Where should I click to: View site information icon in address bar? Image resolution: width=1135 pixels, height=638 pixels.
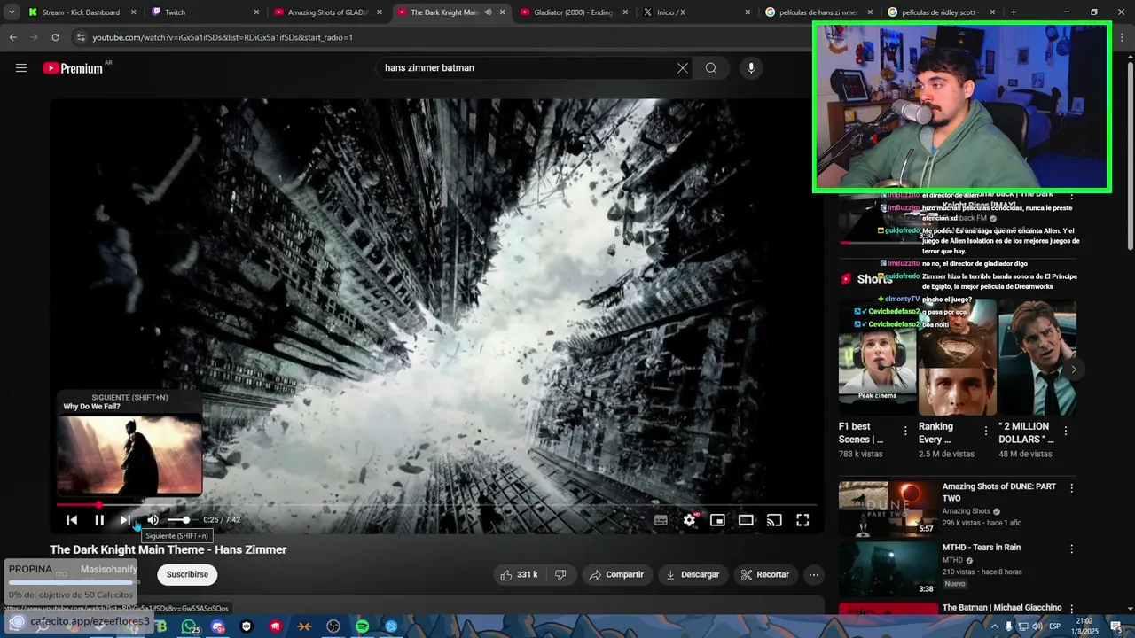click(x=81, y=37)
